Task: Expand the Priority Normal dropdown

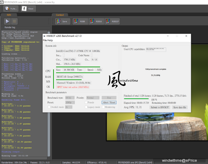Action: (x=93, y=98)
